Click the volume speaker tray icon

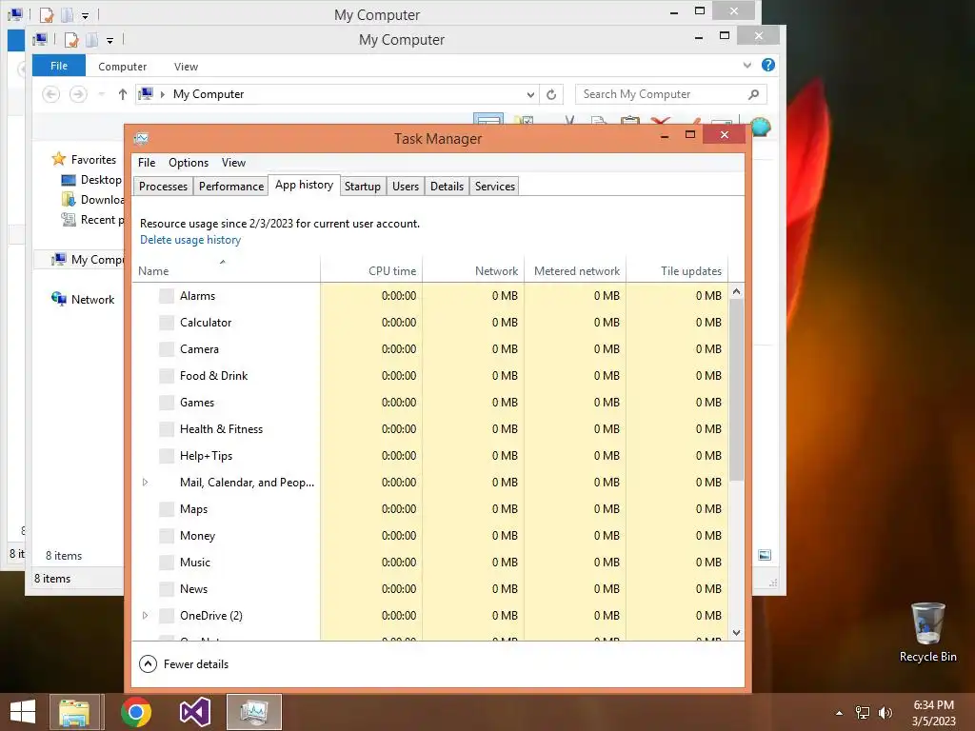885,713
